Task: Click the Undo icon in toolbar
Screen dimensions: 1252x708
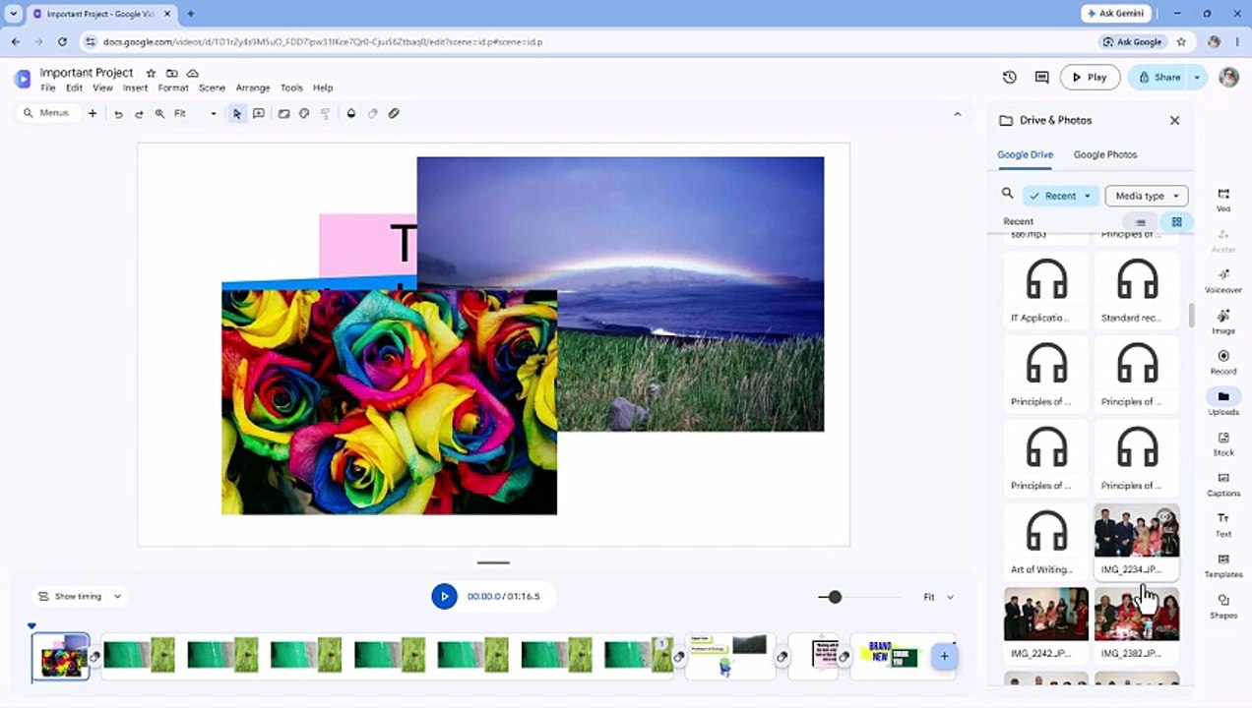Action: pyautogui.click(x=118, y=114)
